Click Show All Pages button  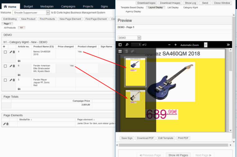(178, 155)
